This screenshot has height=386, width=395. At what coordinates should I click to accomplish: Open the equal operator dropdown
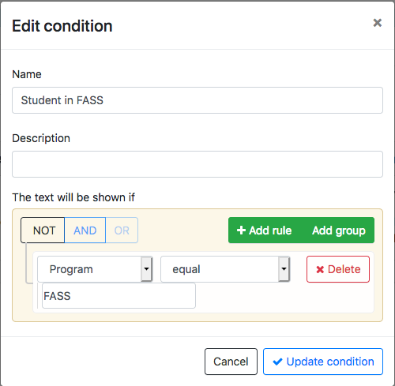tap(225, 269)
